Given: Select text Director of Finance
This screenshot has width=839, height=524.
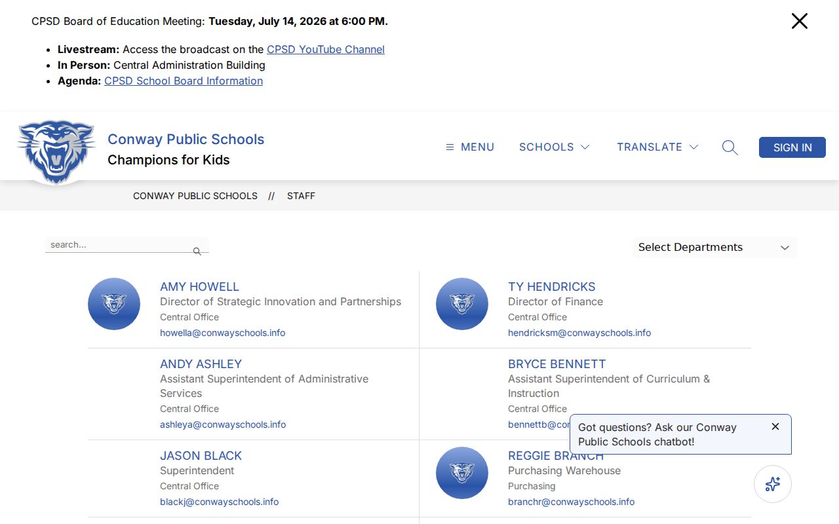Looking at the screenshot, I should point(555,302).
